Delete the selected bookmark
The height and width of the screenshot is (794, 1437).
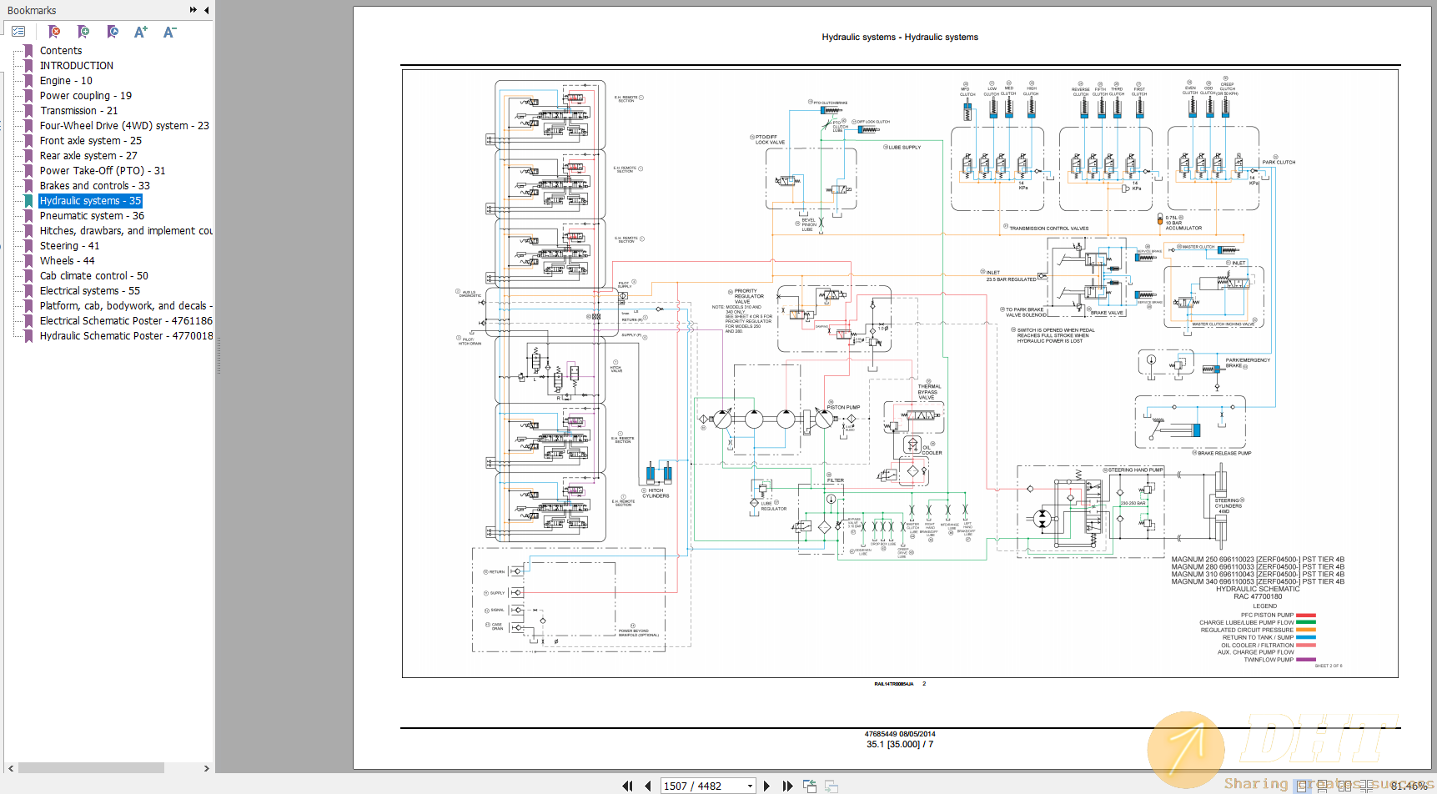[54, 32]
